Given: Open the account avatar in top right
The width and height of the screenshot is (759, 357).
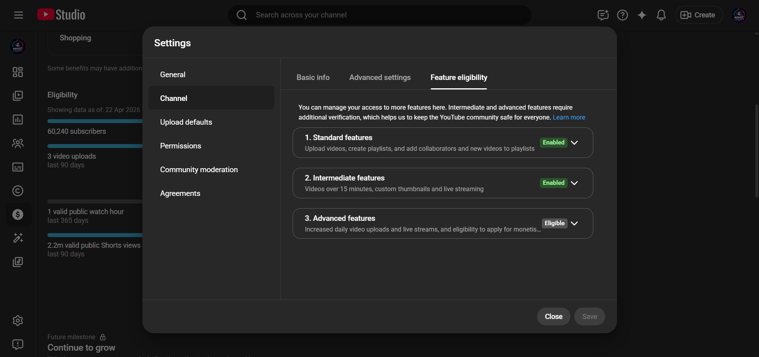Looking at the screenshot, I should 739,15.
